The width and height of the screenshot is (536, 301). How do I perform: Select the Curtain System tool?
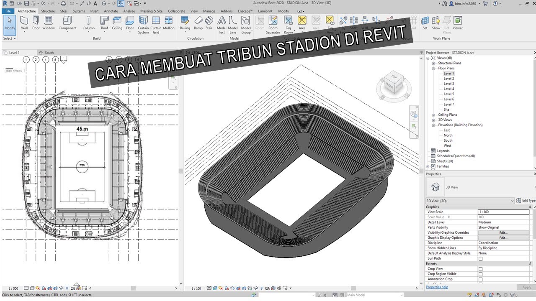tap(143, 25)
